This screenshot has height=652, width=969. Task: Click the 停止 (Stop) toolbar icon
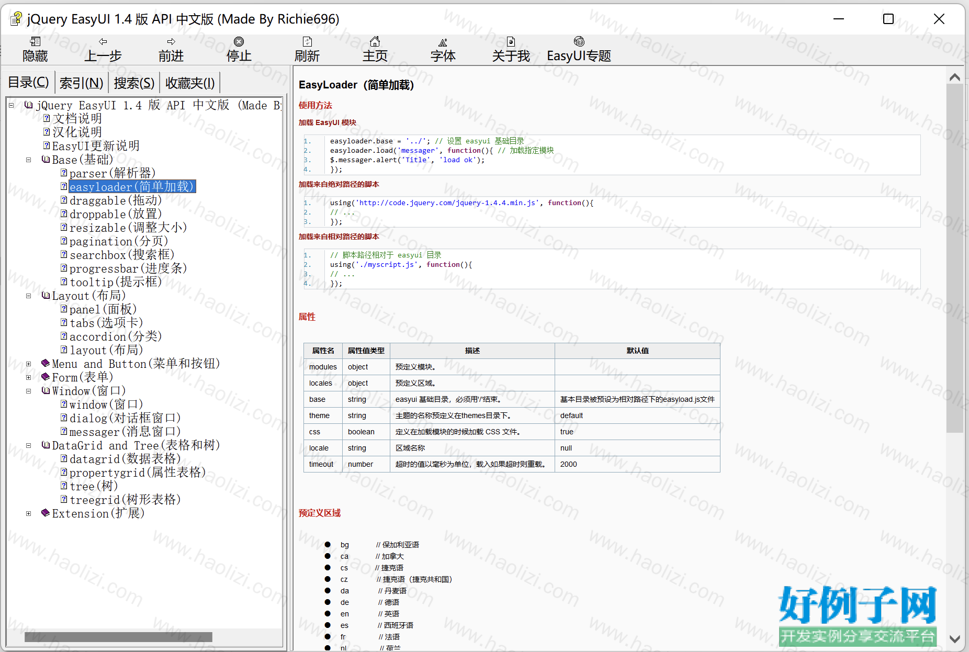[239, 42]
